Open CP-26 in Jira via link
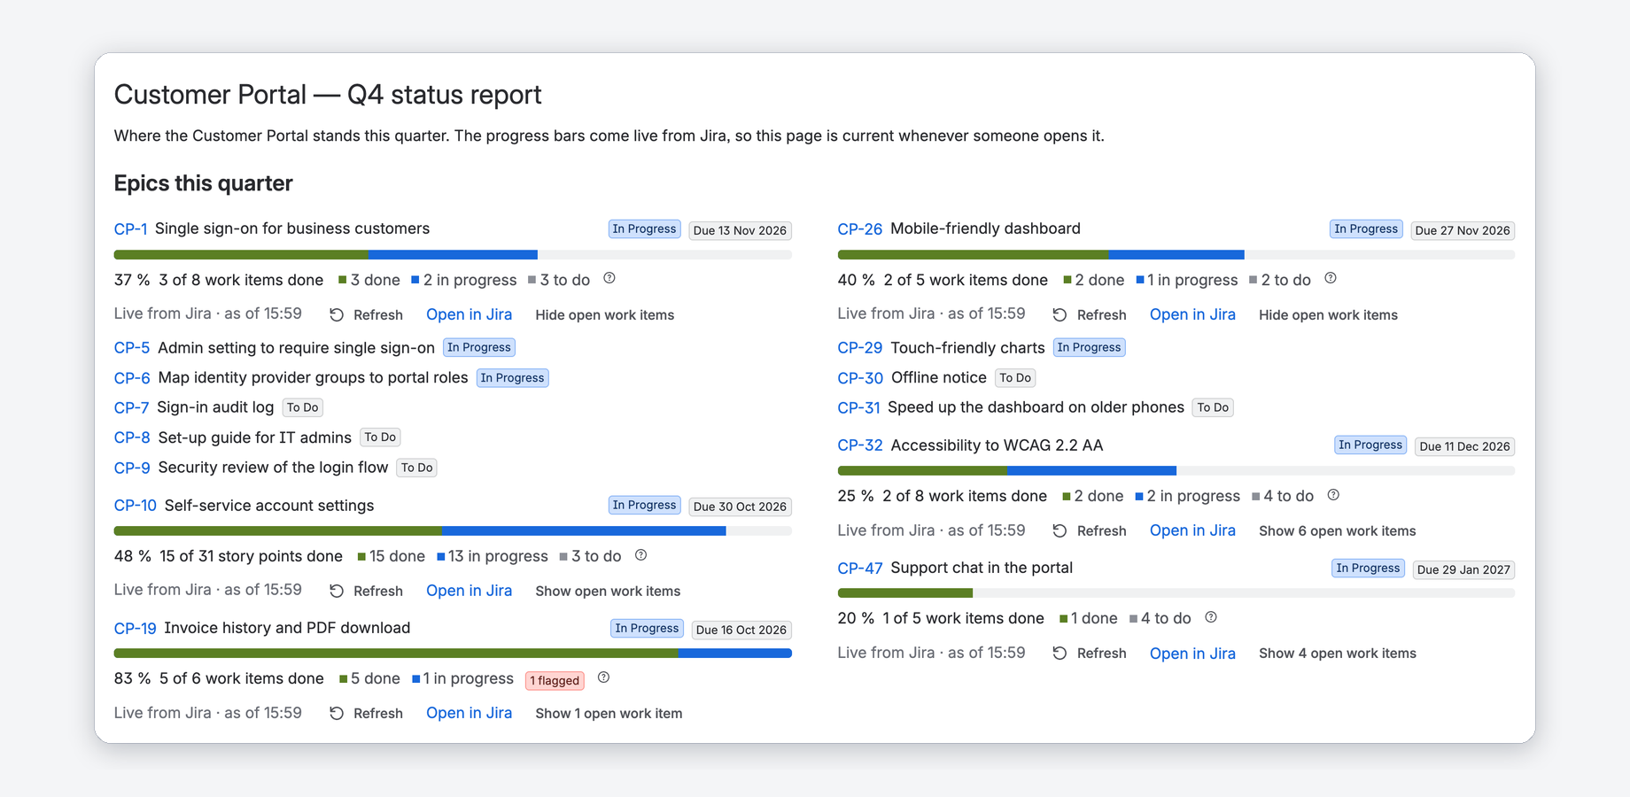 [1192, 314]
